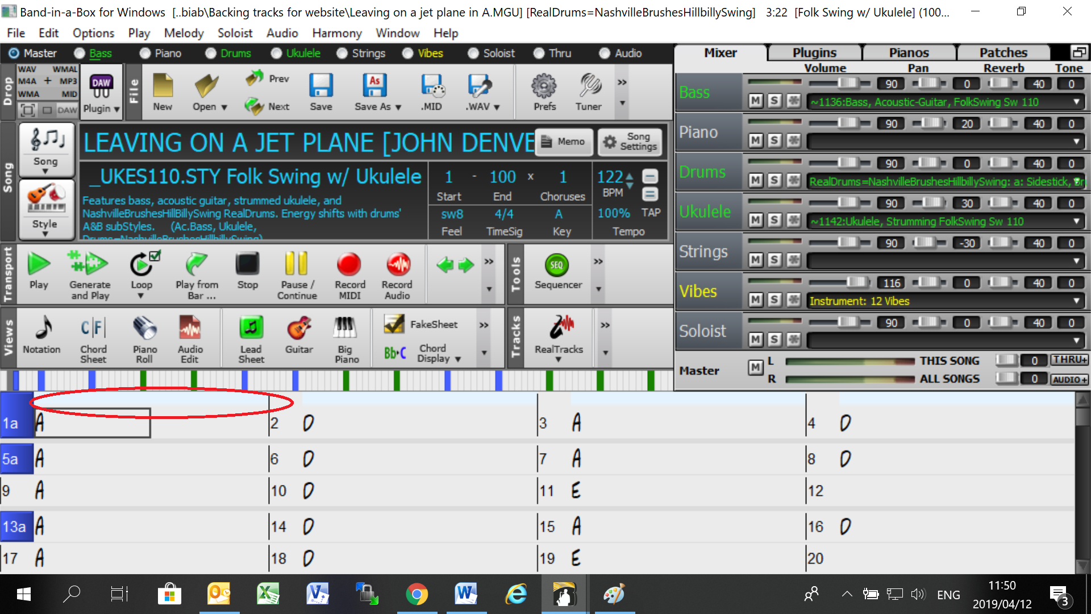Load previous song with Prev

(x=267, y=78)
